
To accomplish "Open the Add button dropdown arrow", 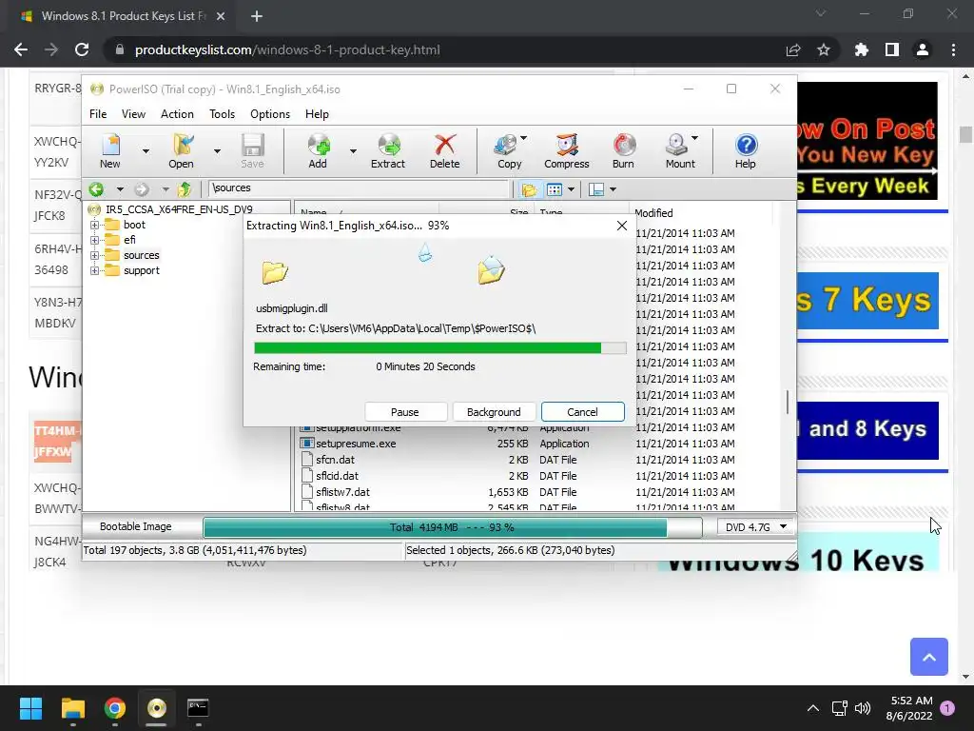I will click(x=353, y=151).
